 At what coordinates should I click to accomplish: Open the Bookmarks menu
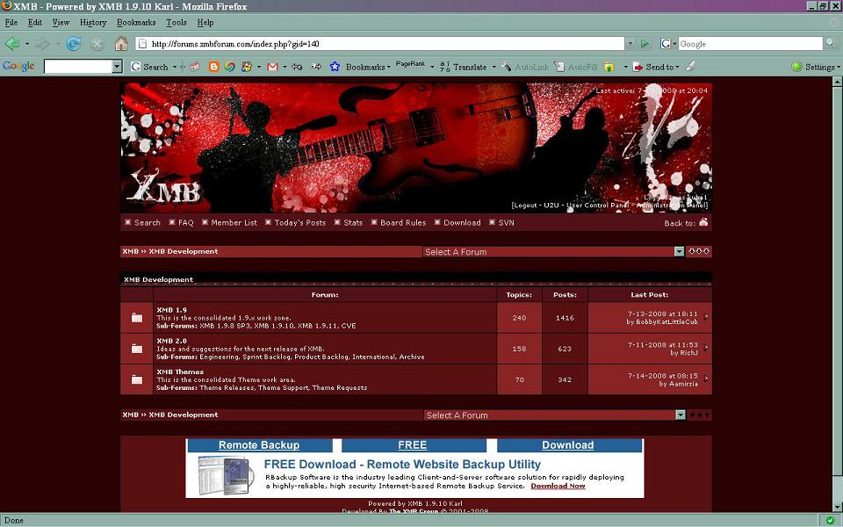(135, 22)
